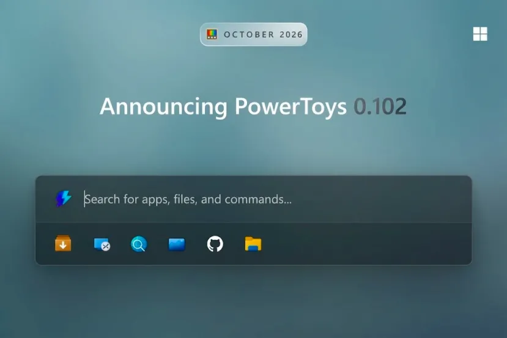Click the Windows logo in corner
The height and width of the screenshot is (338, 507).
[x=480, y=34]
